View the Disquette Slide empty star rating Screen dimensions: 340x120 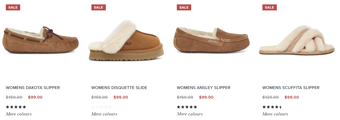pyautogui.click(x=101, y=107)
